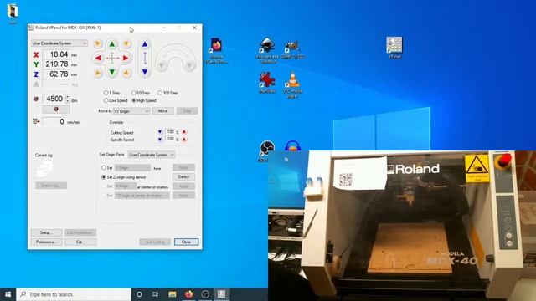Open Task View from the taskbar

tap(156, 294)
